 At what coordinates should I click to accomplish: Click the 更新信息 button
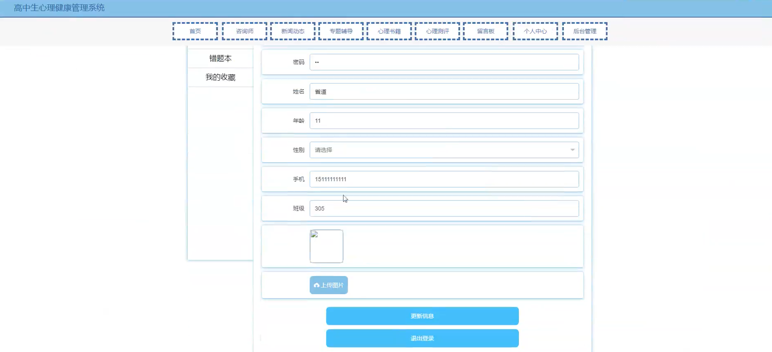422,316
